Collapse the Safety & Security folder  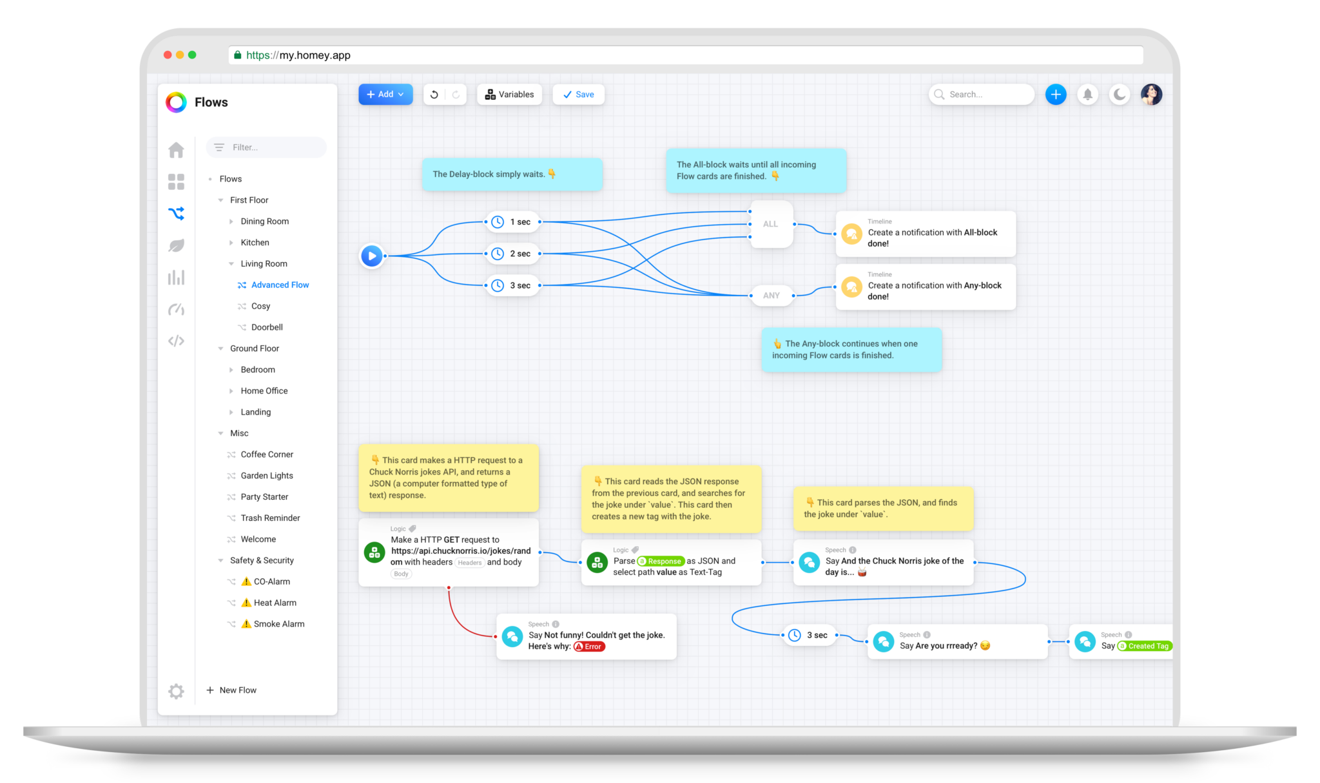221,560
